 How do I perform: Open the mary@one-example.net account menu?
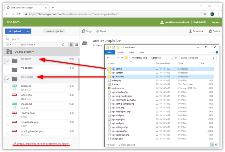click(175, 22)
